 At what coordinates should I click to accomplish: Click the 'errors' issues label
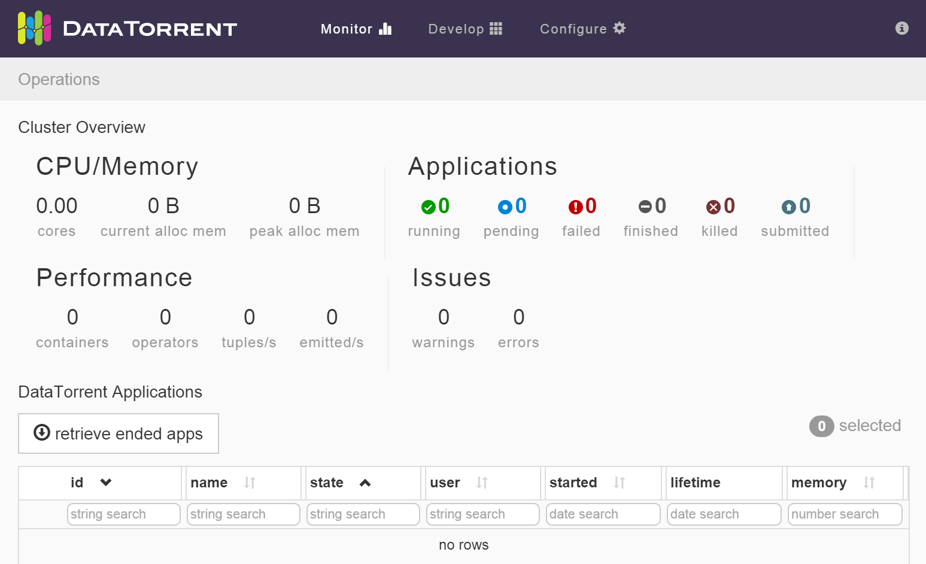[519, 342]
